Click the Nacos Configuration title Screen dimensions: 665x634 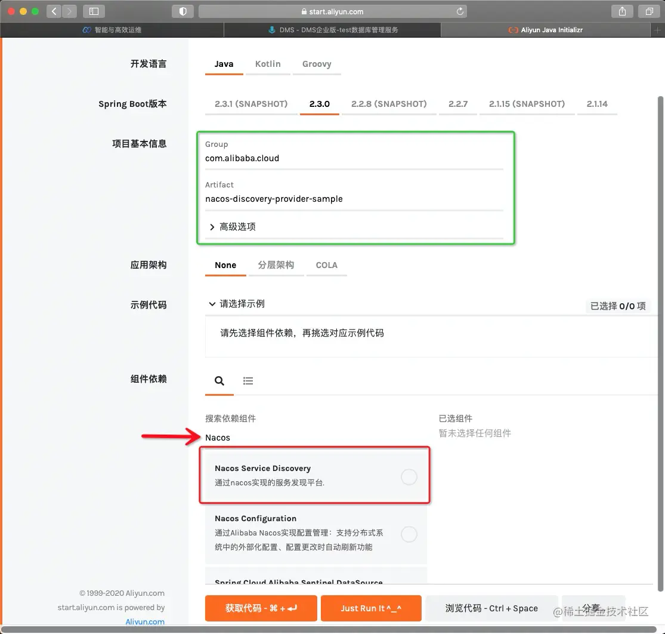(255, 519)
